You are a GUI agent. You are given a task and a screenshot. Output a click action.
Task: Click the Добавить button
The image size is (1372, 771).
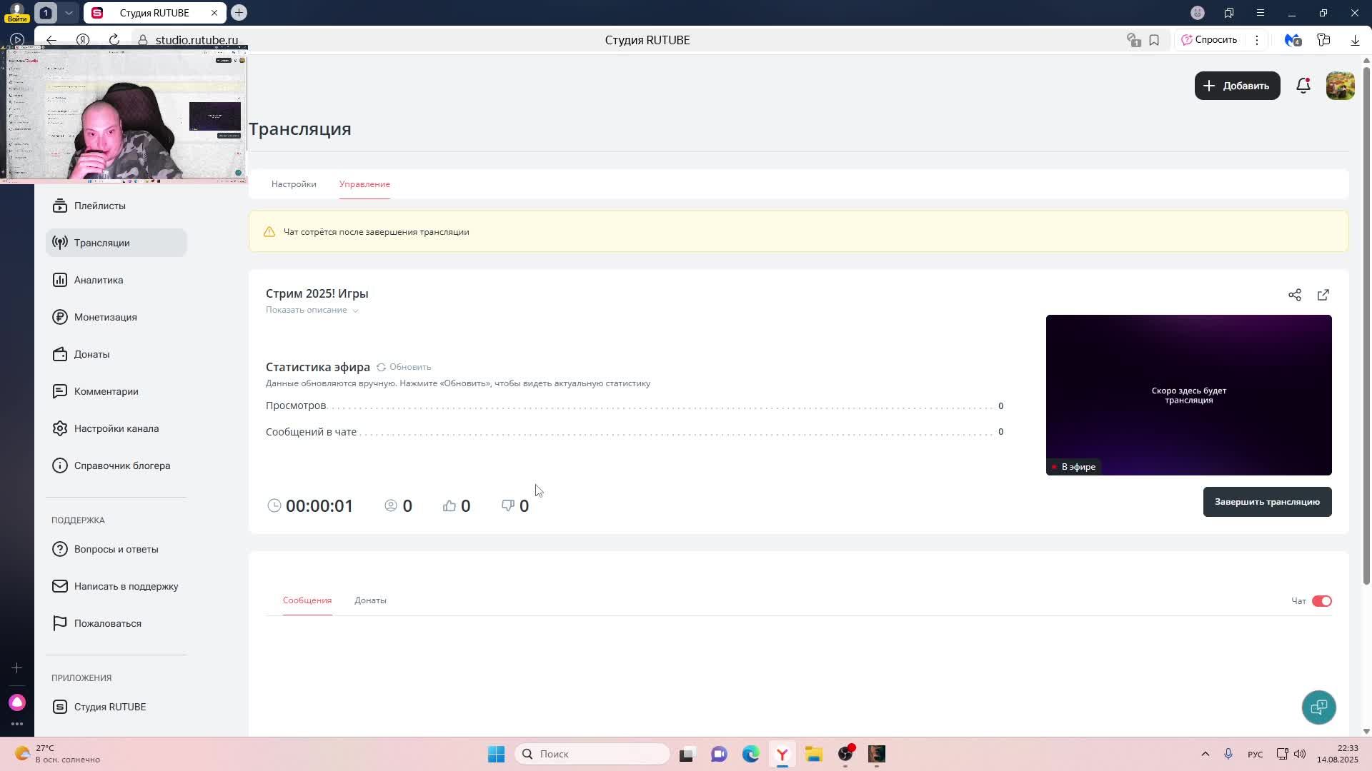(x=1237, y=86)
